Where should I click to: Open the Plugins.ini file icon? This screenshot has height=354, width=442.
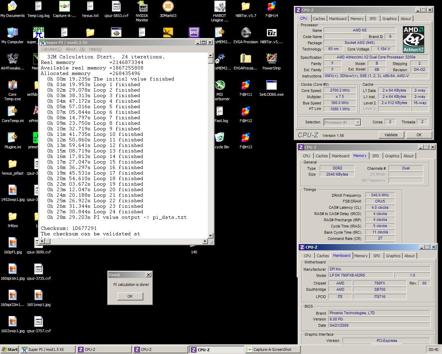coord(12,141)
